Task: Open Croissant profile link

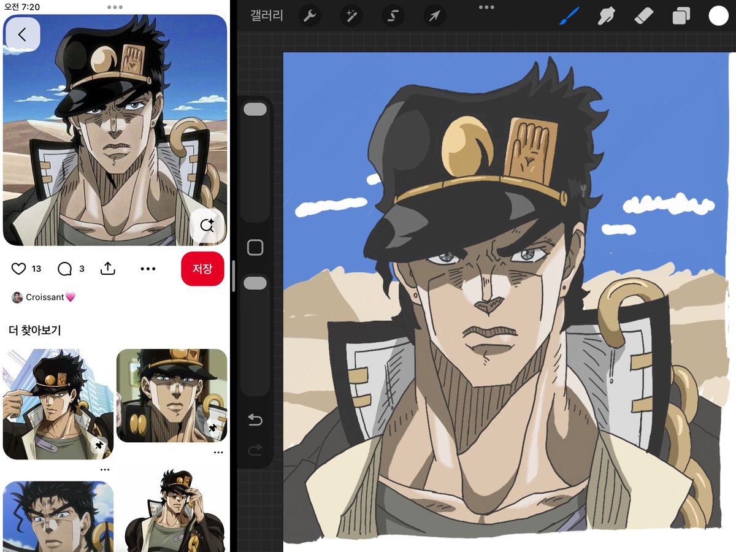Action: click(50, 297)
